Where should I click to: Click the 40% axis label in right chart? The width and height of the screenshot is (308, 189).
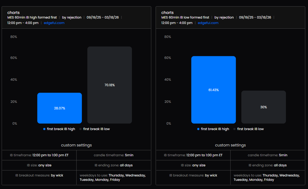point(168,80)
